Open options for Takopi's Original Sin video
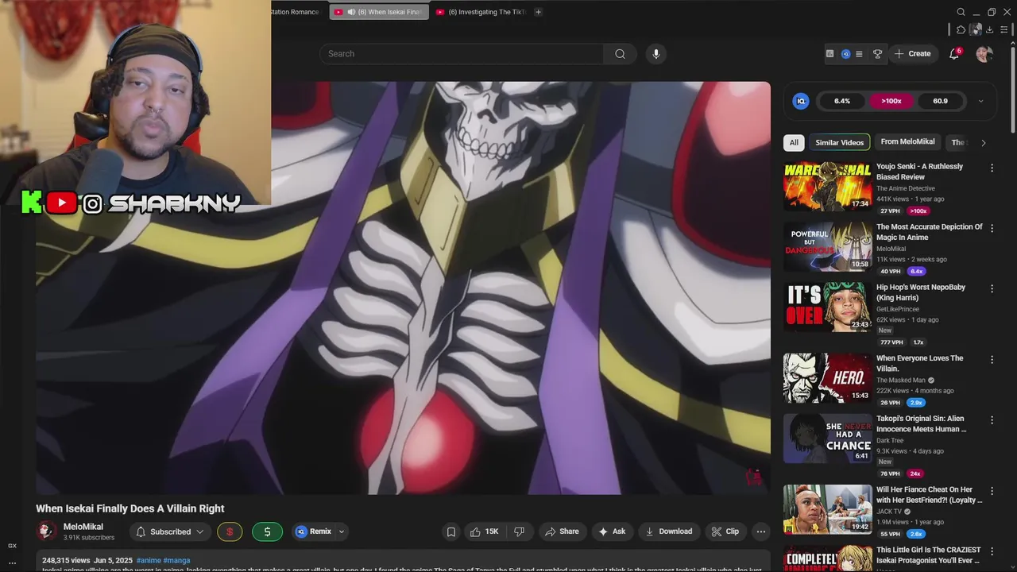The image size is (1017, 572). pyautogui.click(x=992, y=419)
